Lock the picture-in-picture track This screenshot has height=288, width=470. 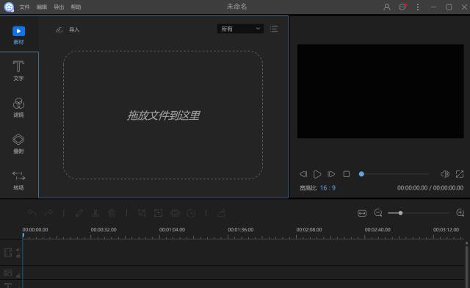[x=18, y=276]
